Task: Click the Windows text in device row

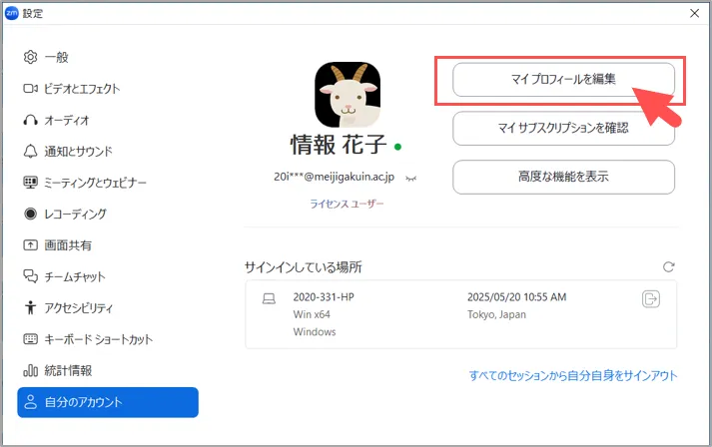Action: coord(315,331)
